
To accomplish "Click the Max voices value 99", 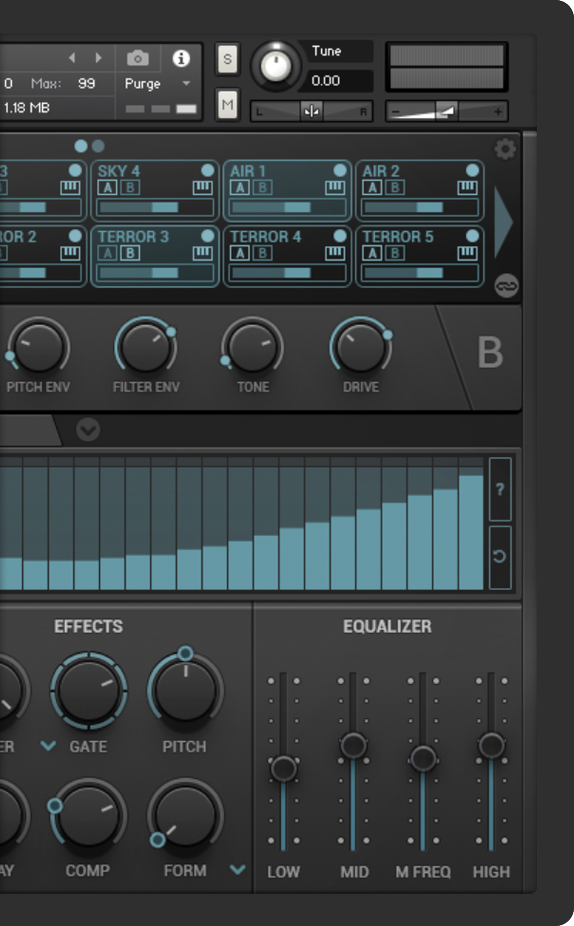I will pyautogui.click(x=86, y=83).
